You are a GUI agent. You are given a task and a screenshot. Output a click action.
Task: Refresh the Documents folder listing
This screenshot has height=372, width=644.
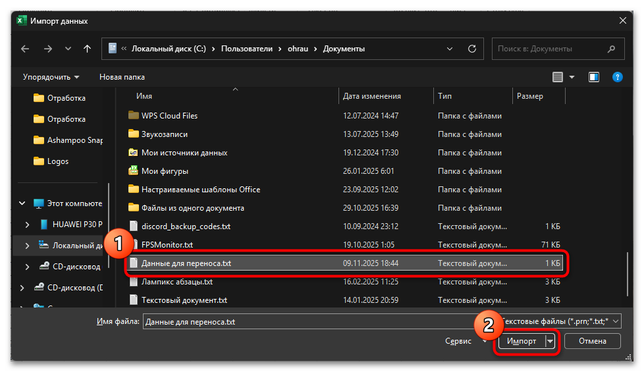pyautogui.click(x=471, y=49)
